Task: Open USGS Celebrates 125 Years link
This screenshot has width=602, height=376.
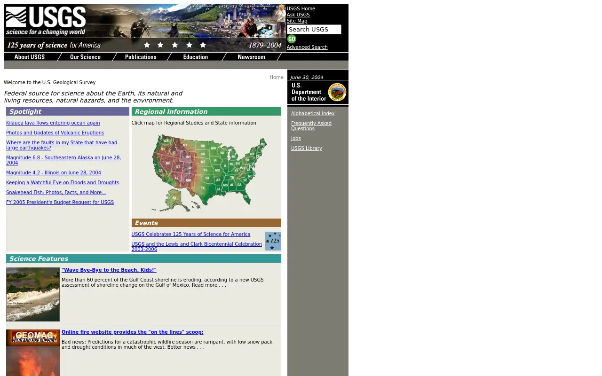Action: (x=191, y=234)
